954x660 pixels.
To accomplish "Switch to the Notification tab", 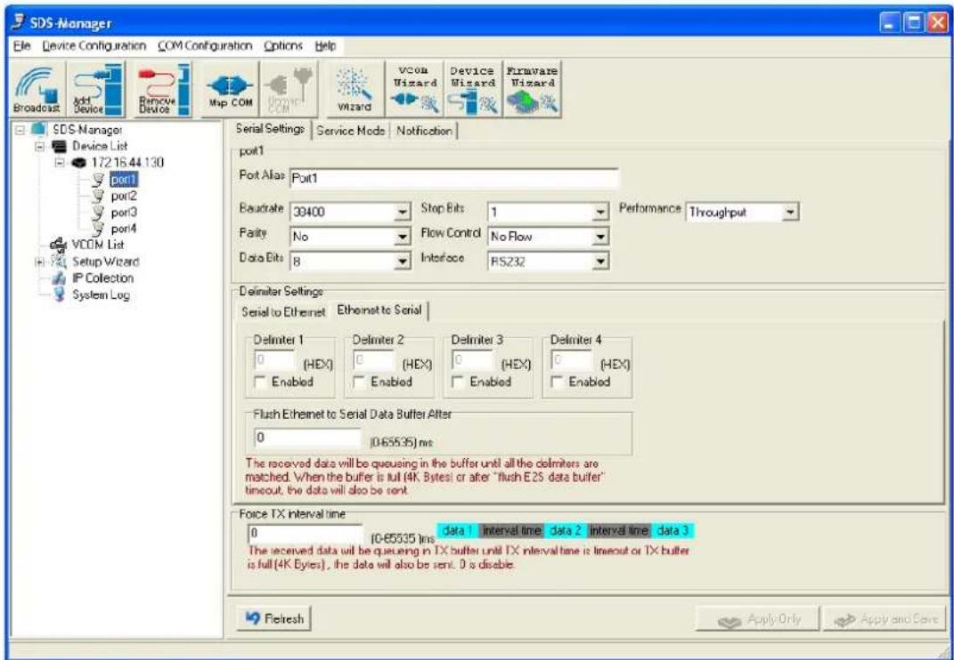I will tap(424, 131).
